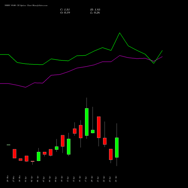Click the red candle for 23 Apr
This screenshot has width=188, height=188.
tap(111, 155)
